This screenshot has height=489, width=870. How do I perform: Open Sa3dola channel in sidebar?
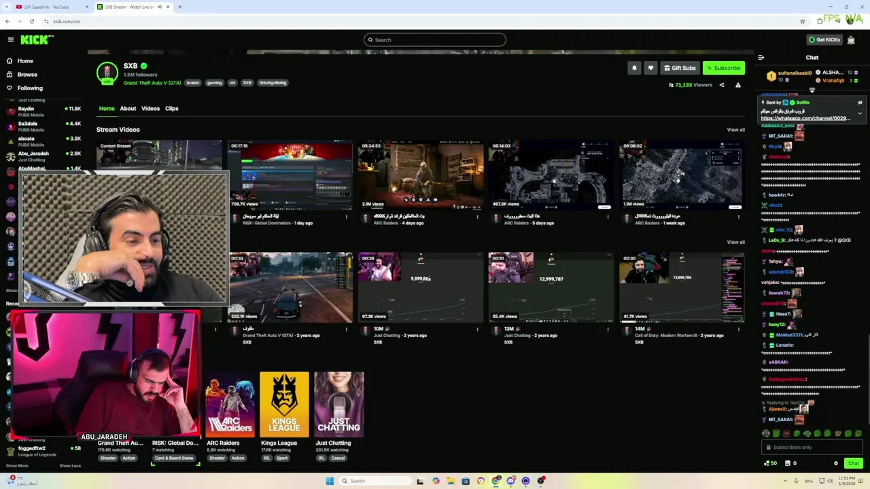[x=43, y=126]
